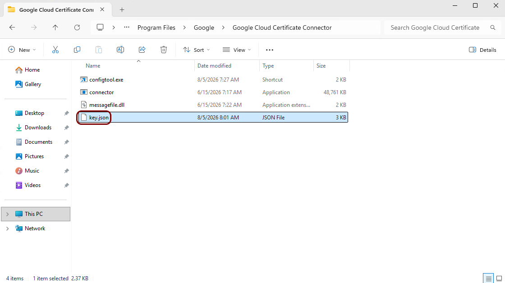Screen dimensions: 505x283
Task: Open the Sort dropdown
Action: 197,50
